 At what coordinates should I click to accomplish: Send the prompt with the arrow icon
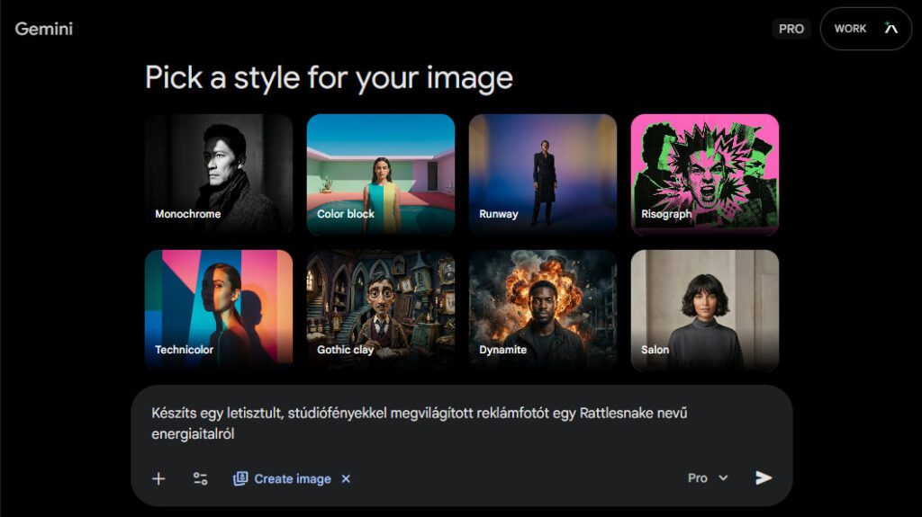[764, 477]
